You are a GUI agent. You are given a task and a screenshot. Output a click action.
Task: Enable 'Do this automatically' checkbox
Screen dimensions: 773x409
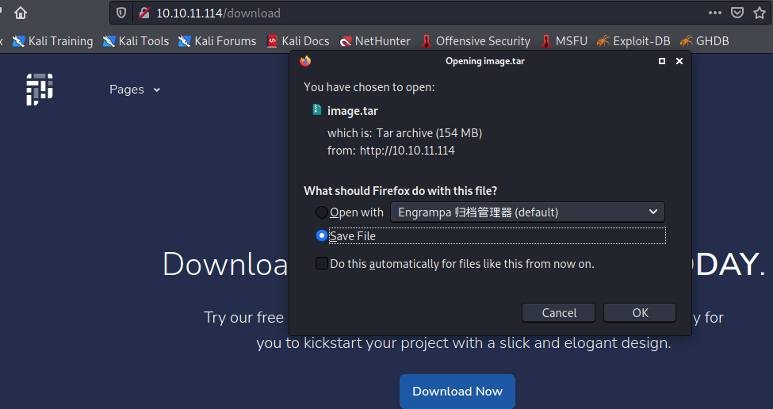click(321, 263)
